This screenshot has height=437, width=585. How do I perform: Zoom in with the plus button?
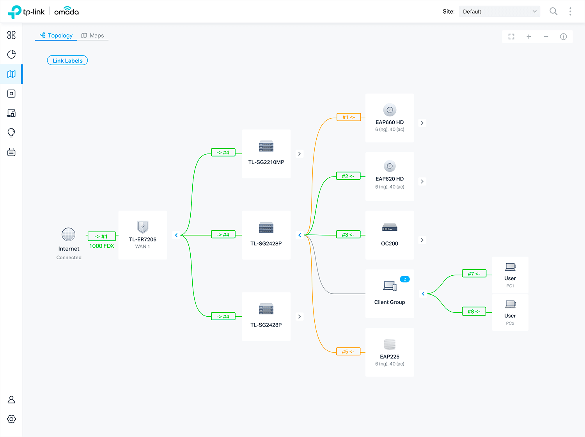pos(528,37)
